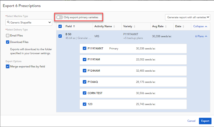Viewport: 214px width, 127px height.
Task: Click Variety column sort arrows
Action: [134, 26]
